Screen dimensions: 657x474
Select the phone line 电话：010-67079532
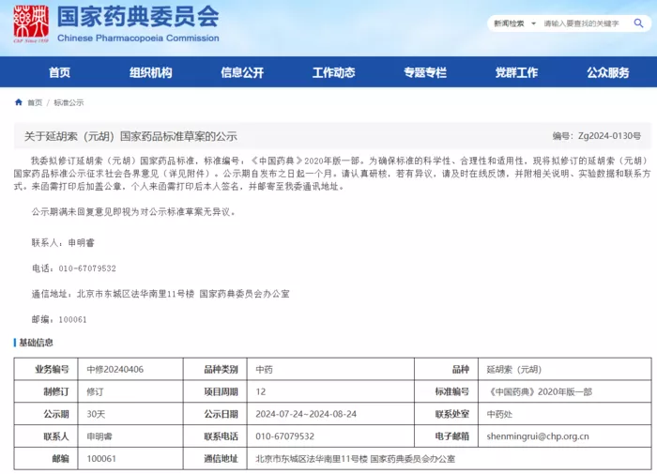coord(74,268)
